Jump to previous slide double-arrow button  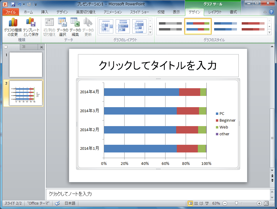click(x=272, y=176)
